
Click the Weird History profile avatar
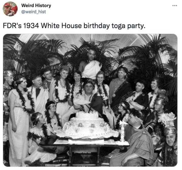(10, 9)
